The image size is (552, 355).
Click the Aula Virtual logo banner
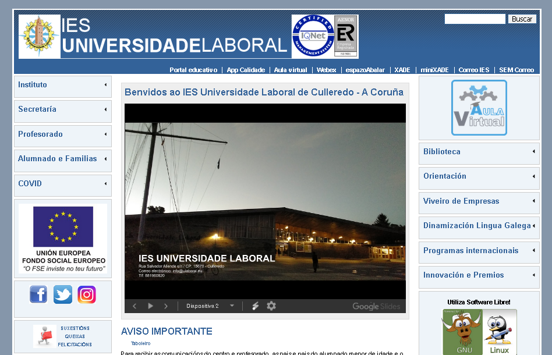coord(479,108)
